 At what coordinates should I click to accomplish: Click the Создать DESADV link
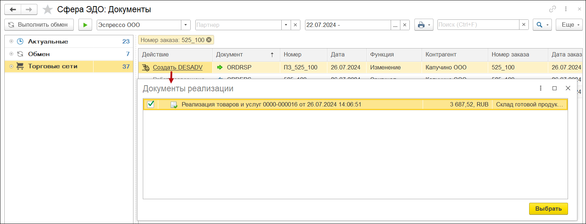click(178, 67)
